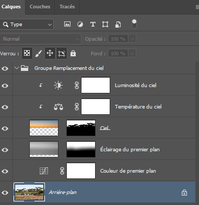The image size is (199, 205).
Task: Hide the Couleur de premier plan layer
Action: (x=5, y=171)
